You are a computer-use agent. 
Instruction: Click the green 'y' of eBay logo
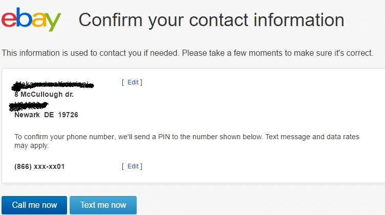(53, 22)
